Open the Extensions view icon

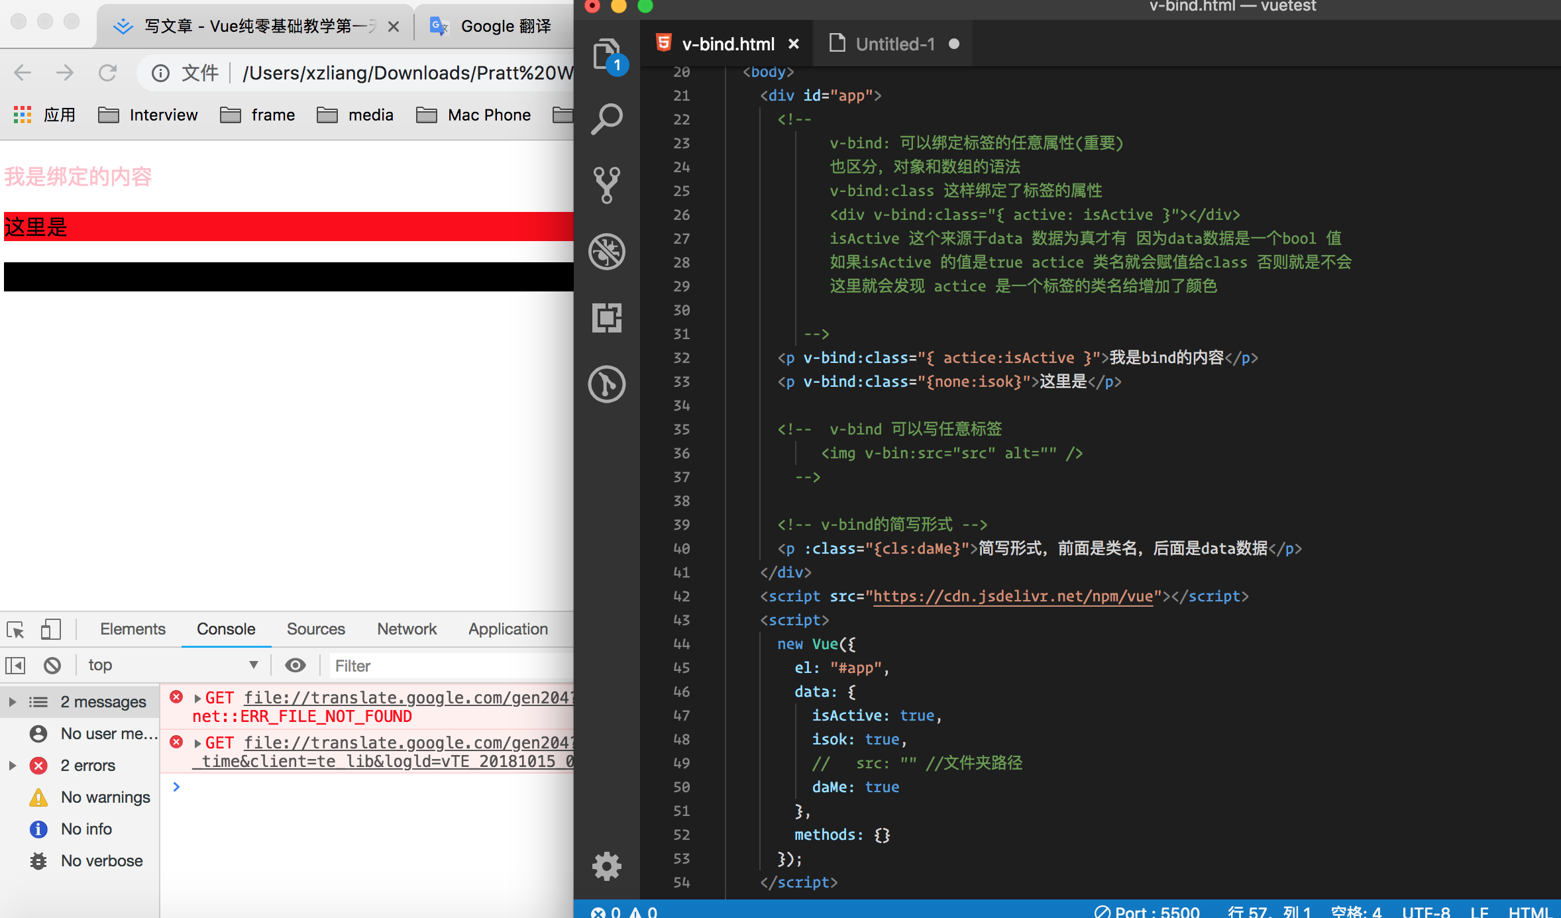coord(606,318)
